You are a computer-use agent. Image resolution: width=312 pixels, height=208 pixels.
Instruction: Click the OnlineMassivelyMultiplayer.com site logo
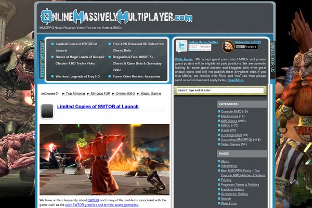[x=116, y=16]
